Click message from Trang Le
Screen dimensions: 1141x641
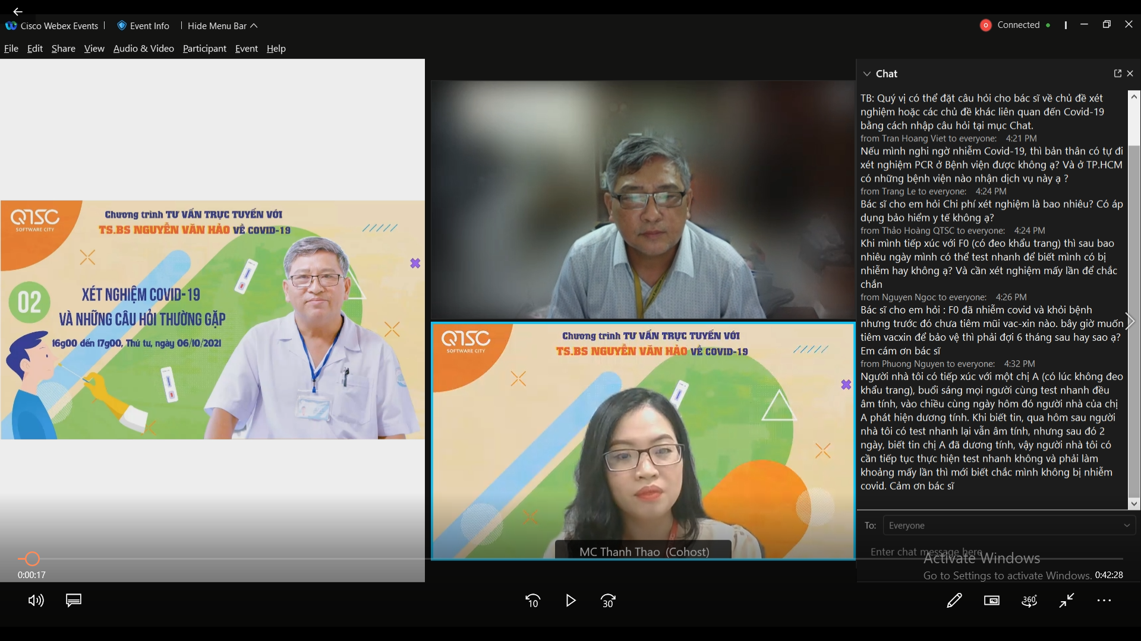991,211
